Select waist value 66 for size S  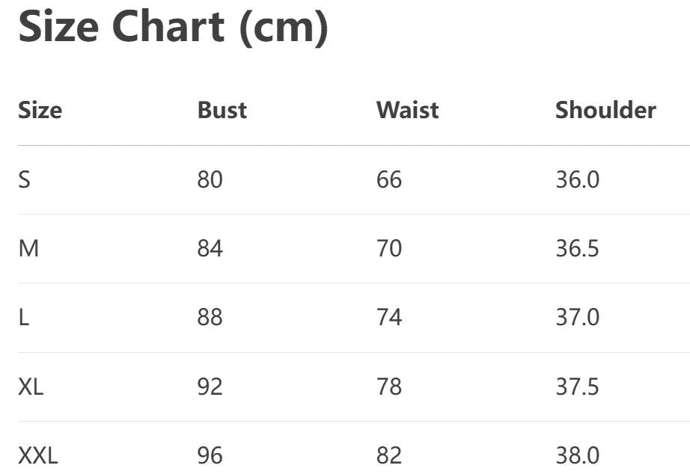click(x=388, y=180)
